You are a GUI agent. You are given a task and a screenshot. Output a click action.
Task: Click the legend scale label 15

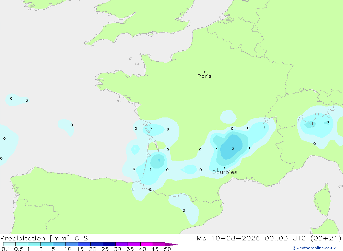(x=80, y=249)
